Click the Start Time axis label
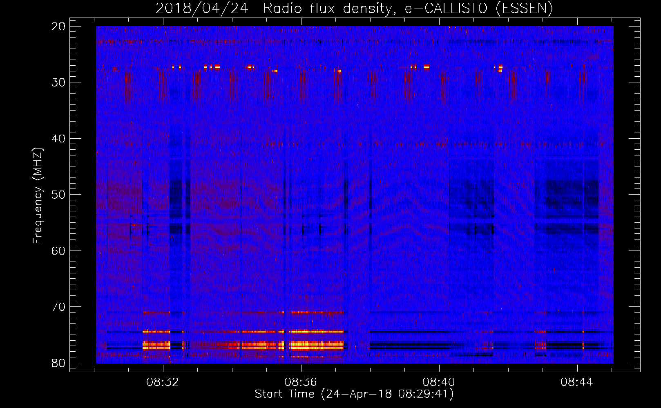Image resolution: width=661 pixels, height=408 pixels. point(354,394)
